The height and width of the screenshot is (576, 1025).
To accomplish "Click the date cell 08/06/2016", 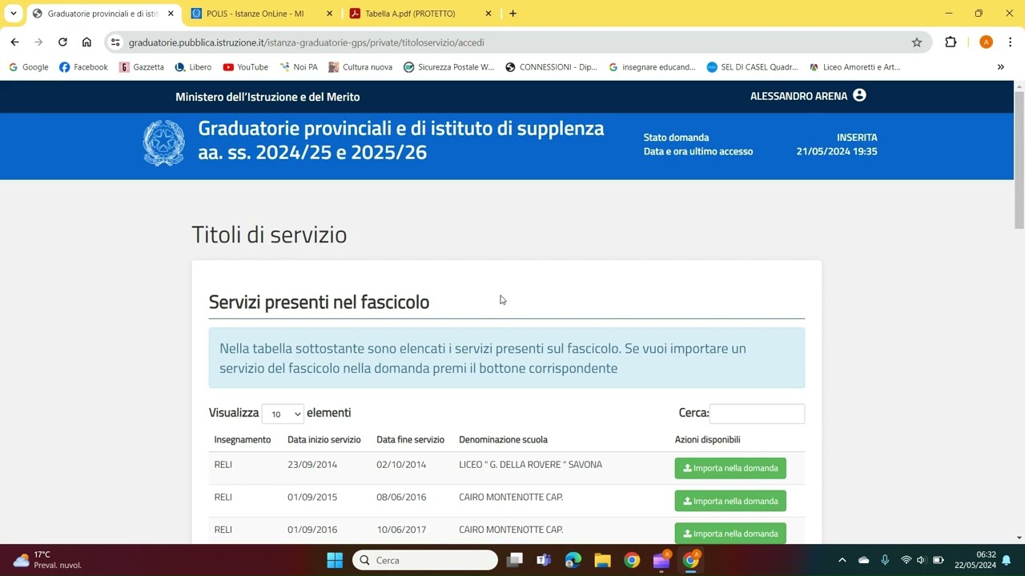I will [401, 498].
